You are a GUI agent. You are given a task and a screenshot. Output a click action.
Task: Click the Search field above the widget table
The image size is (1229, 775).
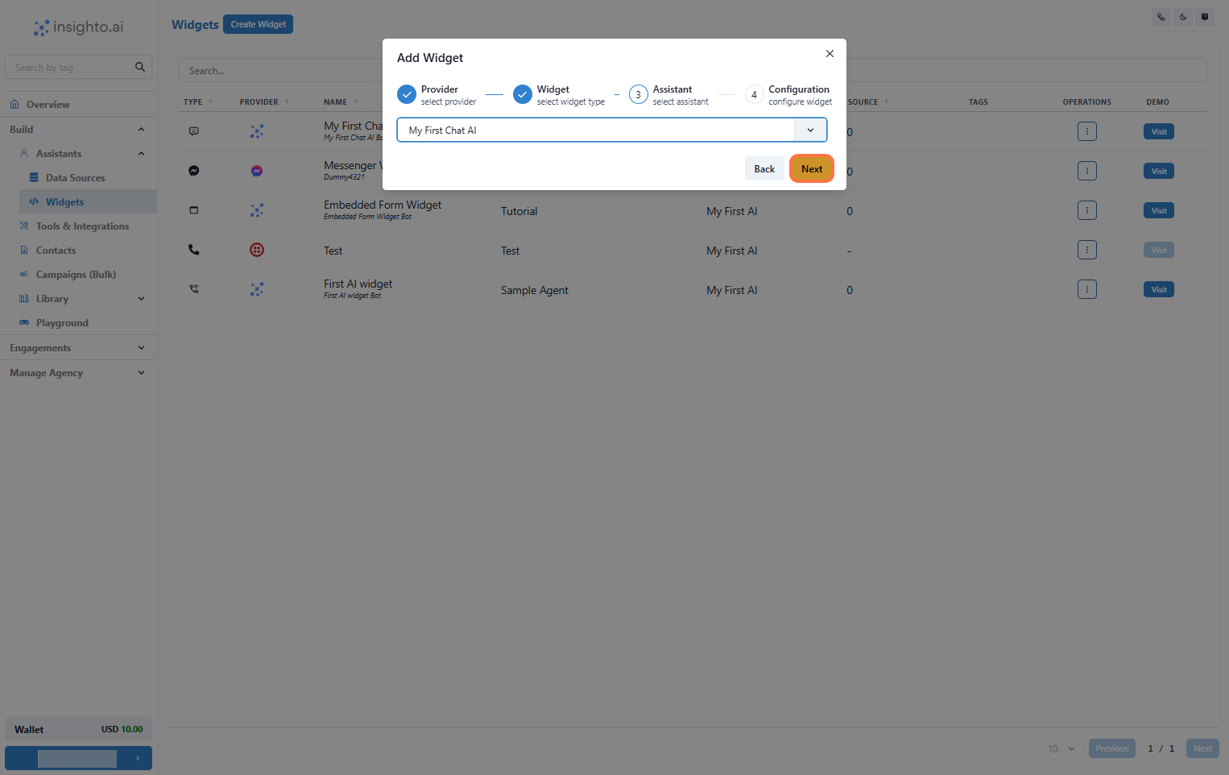click(322, 70)
